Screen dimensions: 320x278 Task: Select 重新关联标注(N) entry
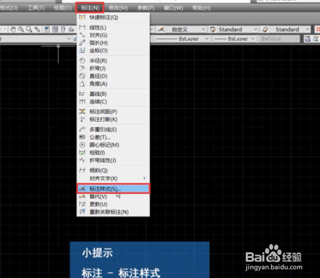pos(113,212)
